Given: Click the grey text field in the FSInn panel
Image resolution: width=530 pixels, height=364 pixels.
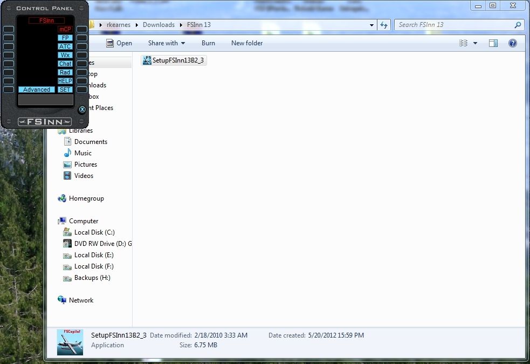Looking at the screenshot, I should pos(46,100).
